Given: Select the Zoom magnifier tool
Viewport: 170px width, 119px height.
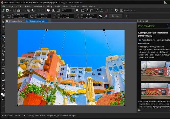Looking at the screenshot, I should tap(3, 41).
